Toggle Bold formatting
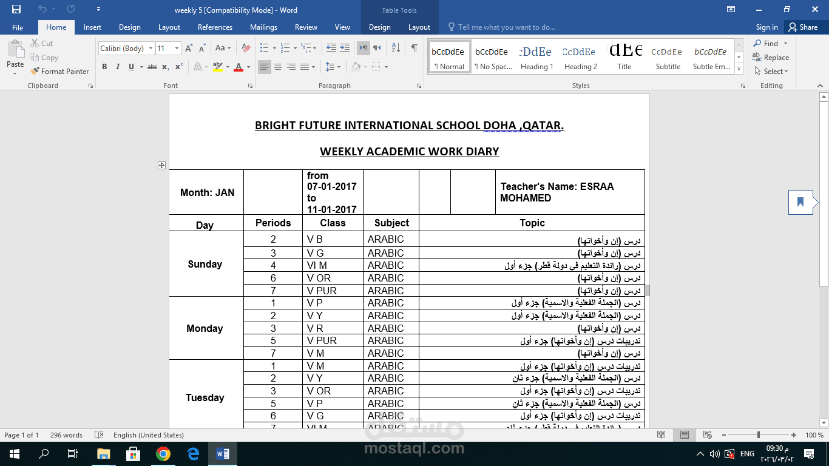Screen dimensions: 829x466 click(x=104, y=67)
